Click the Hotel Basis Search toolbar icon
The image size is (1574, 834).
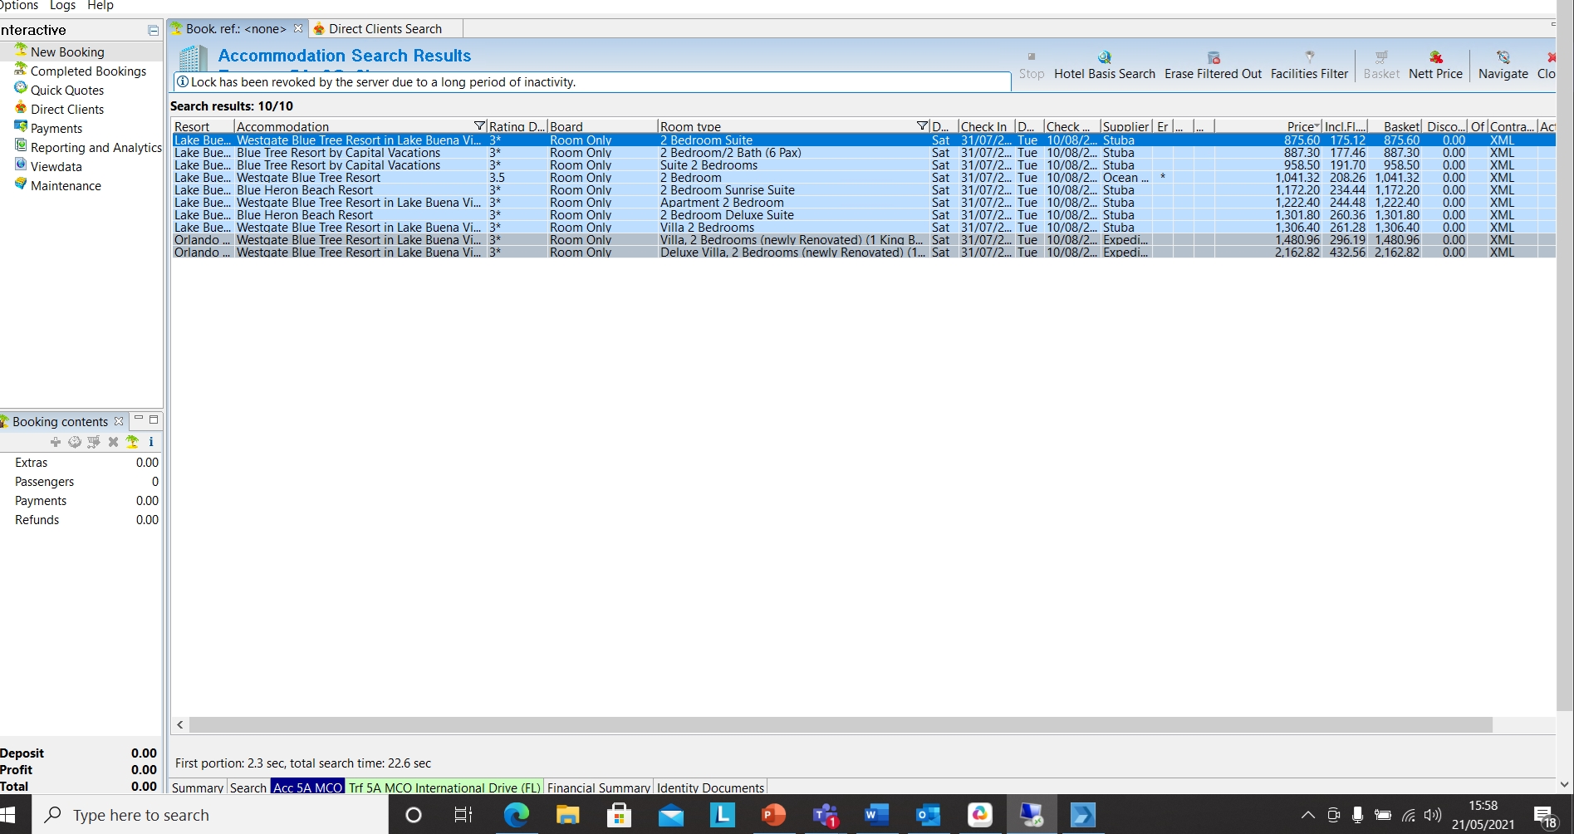click(1105, 57)
